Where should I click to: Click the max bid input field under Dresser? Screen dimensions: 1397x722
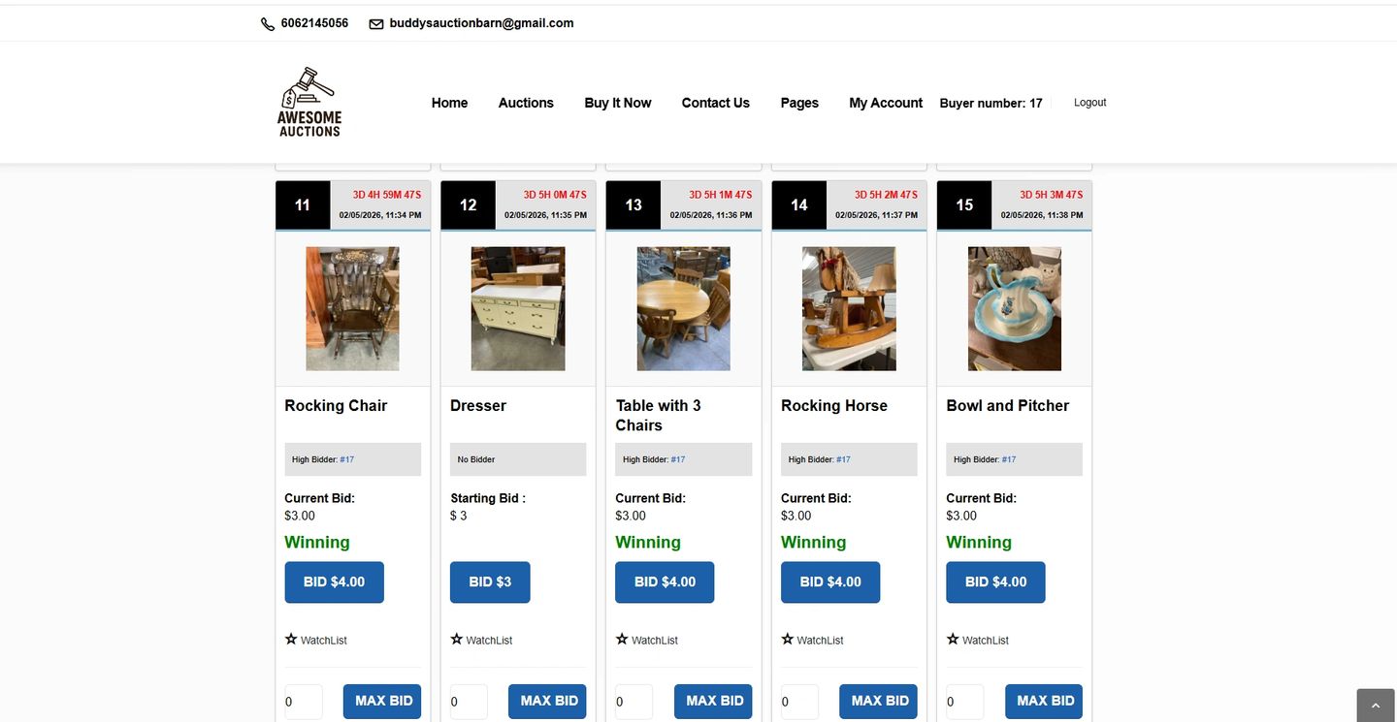(468, 701)
